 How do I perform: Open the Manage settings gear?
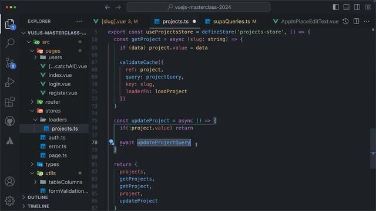click(9, 201)
